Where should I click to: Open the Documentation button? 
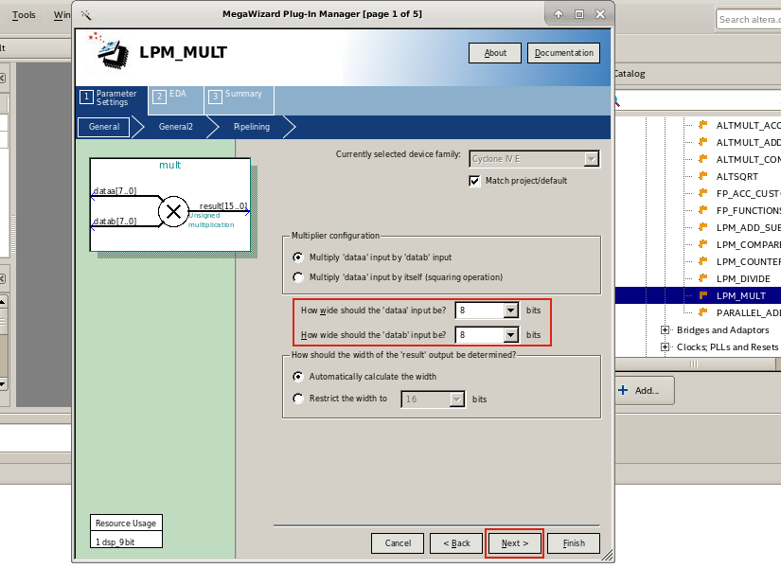(564, 53)
